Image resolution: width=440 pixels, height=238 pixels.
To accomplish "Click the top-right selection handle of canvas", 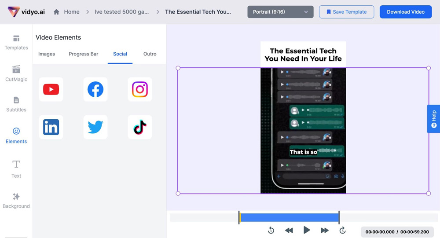I will point(429,68).
